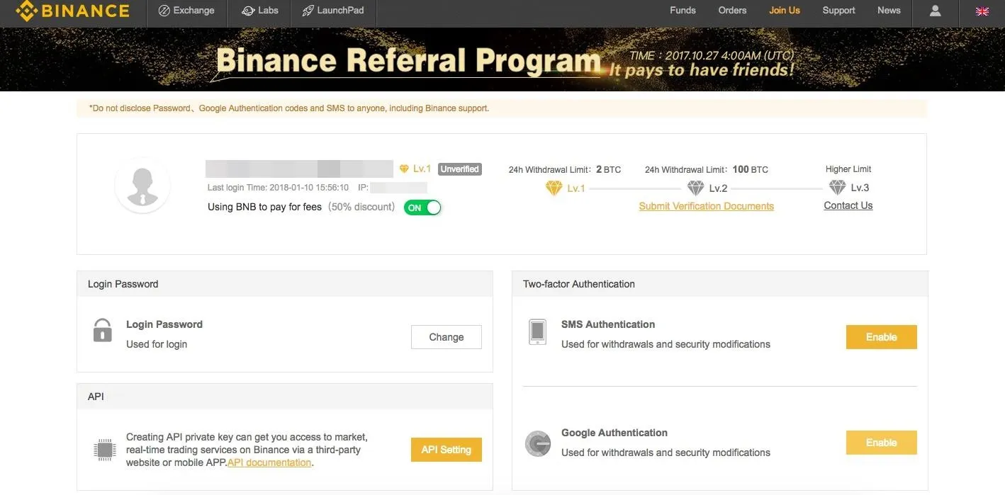Click the '24h Withdrawal Limit: 100 BTC' text
Viewport: 1005px width, 495px height.
tap(707, 170)
